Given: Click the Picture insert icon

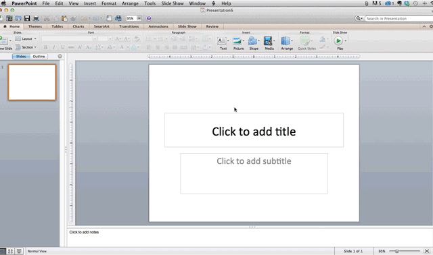Looking at the screenshot, I should tap(237, 41).
